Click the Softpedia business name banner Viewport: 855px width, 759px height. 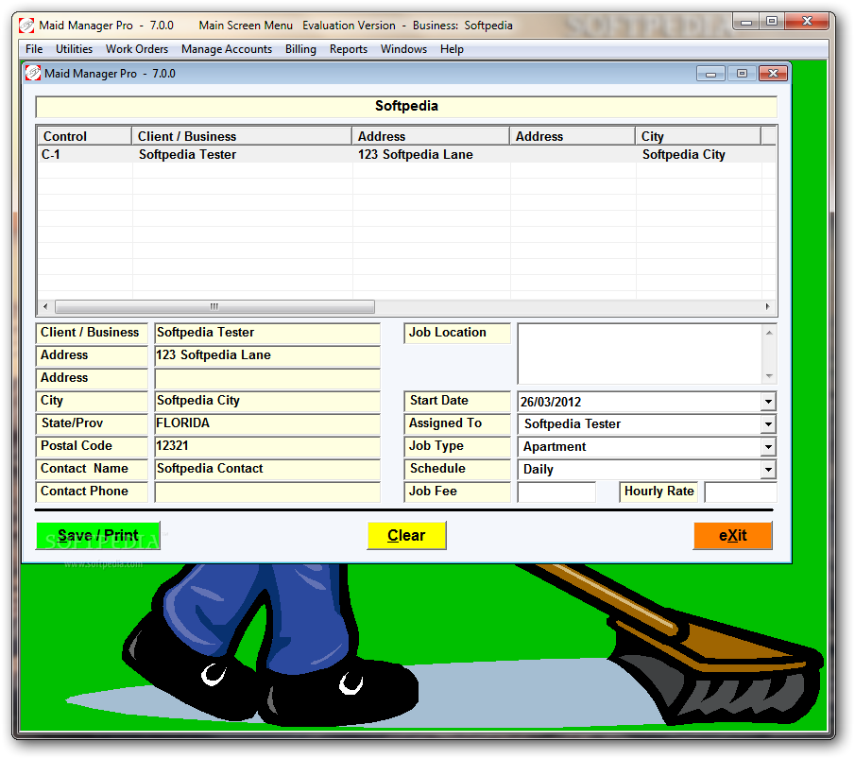[406, 107]
